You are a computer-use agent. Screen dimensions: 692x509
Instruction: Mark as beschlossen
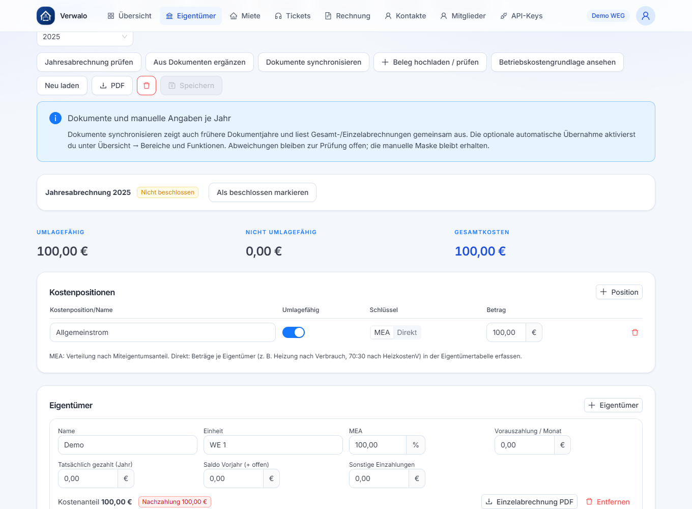click(x=263, y=192)
